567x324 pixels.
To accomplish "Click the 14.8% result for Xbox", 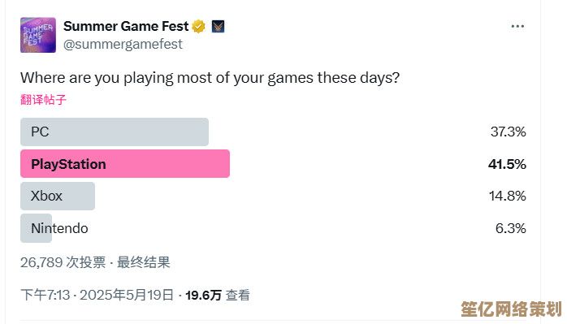I will pyautogui.click(x=508, y=196).
